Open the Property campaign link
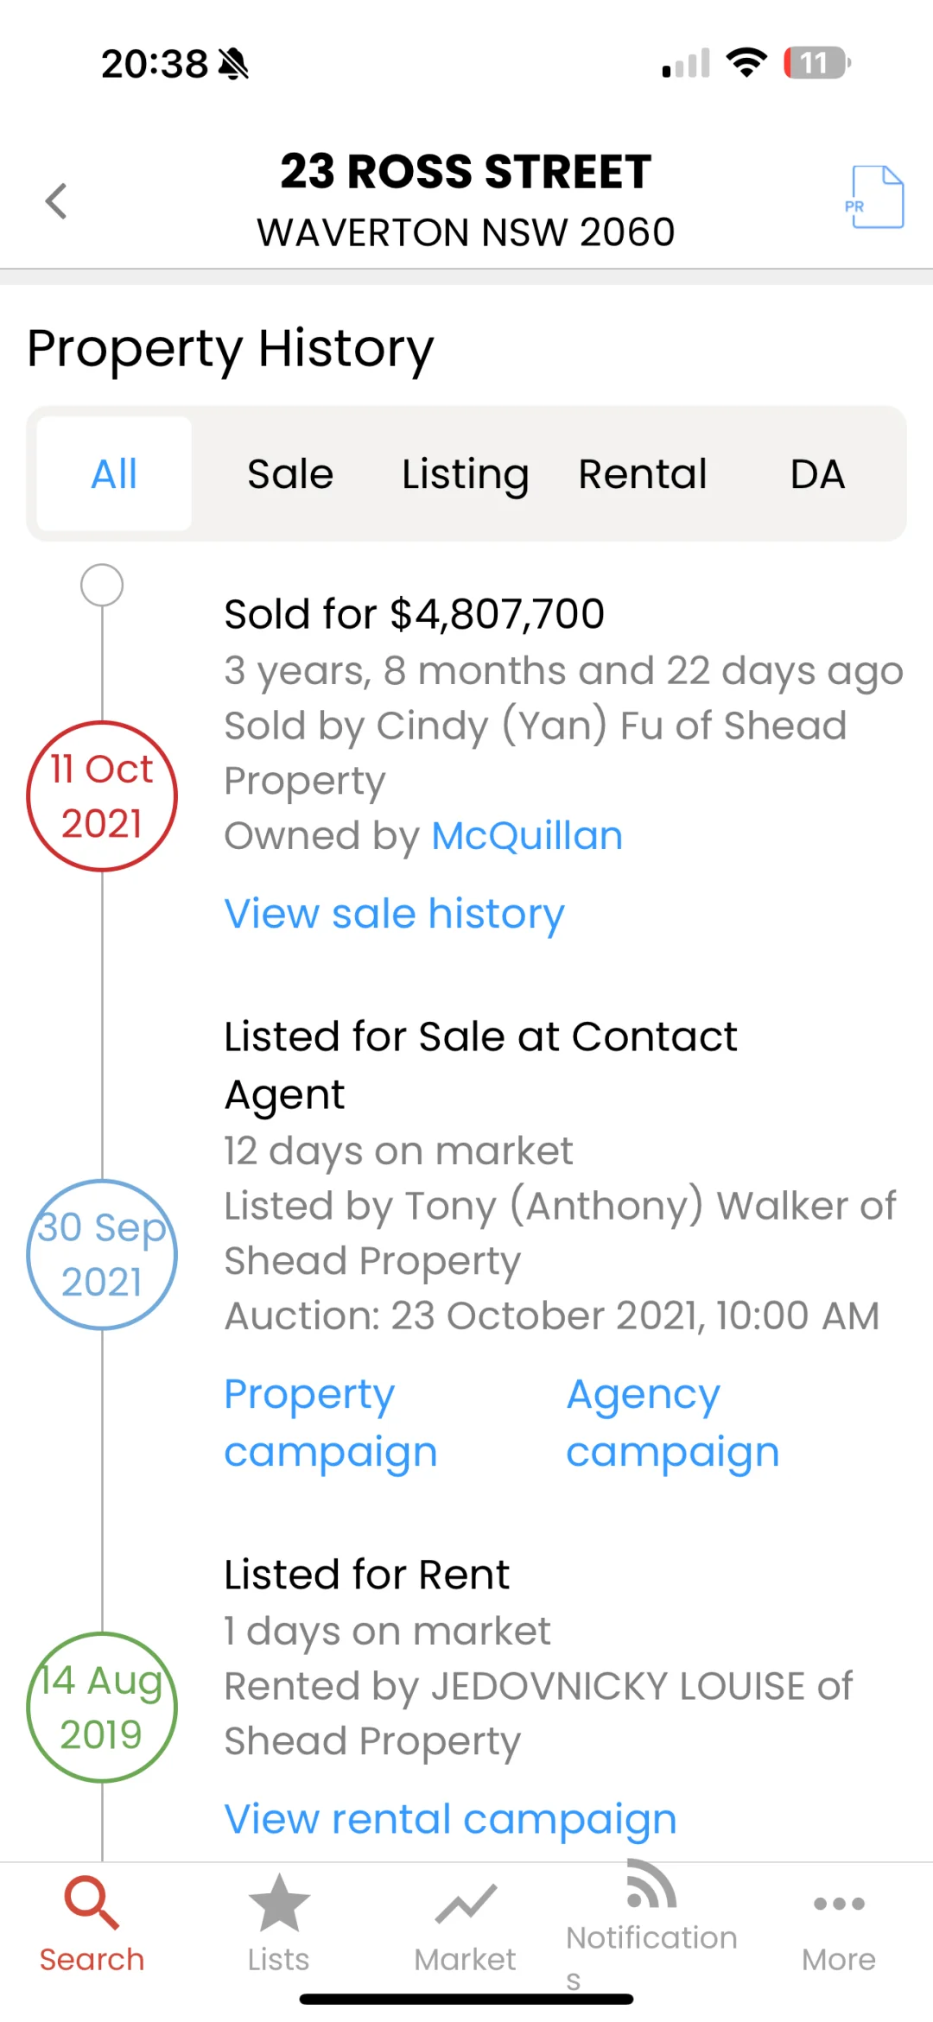The image size is (933, 2022). [331, 1423]
